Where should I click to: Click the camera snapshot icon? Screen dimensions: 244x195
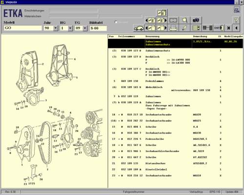196,20
